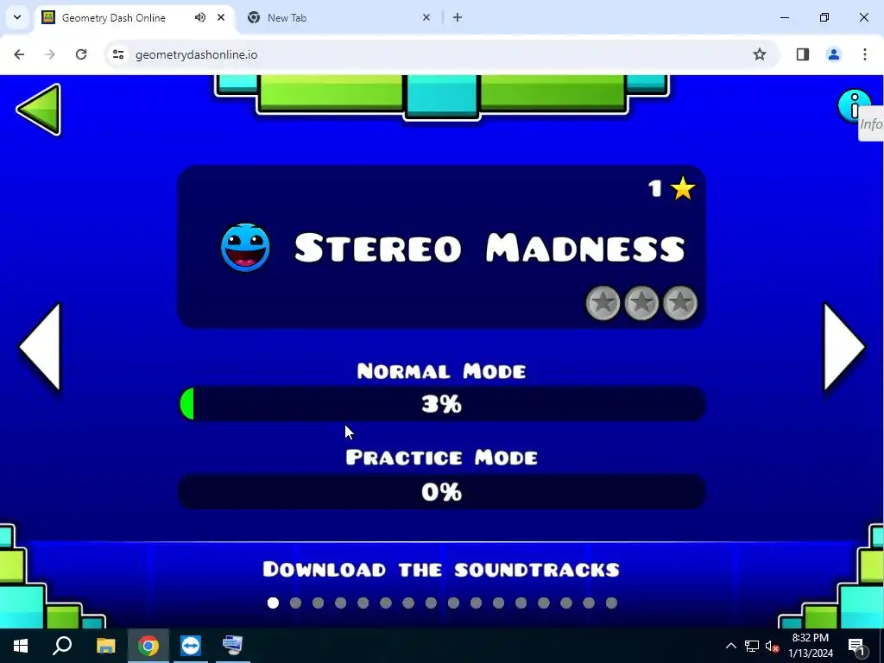The height and width of the screenshot is (663, 884).
Task: Open TeamViewer from the taskbar
Action: (x=191, y=646)
